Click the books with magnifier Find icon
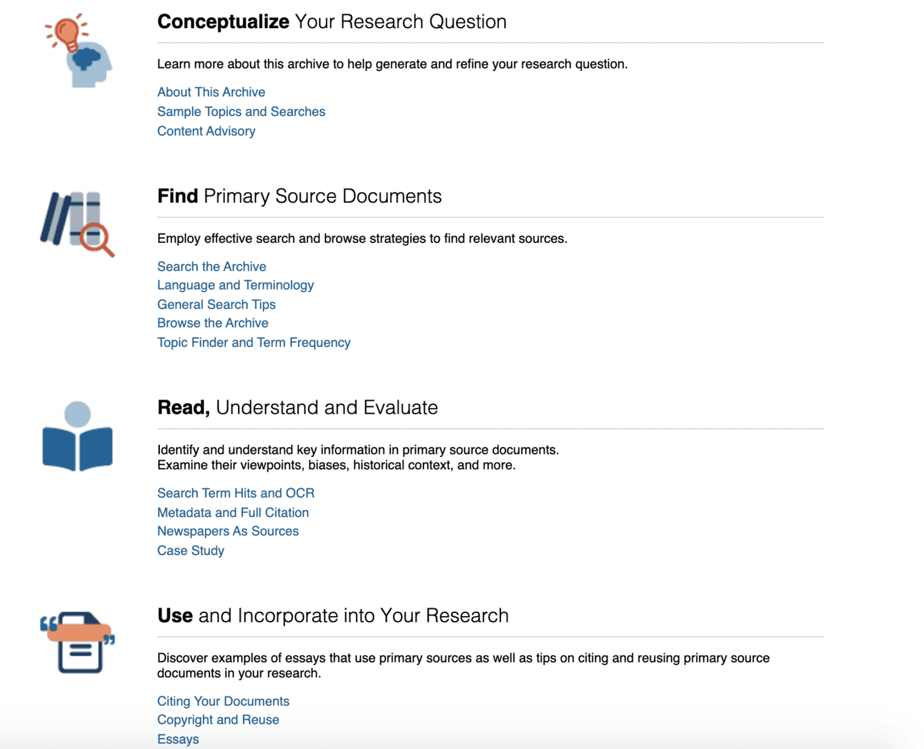Screen dimensions: 924x749 (x=77, y=224)
